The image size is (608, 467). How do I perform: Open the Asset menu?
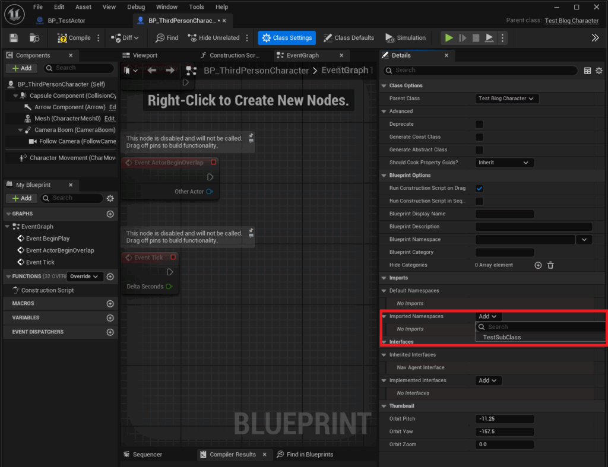pyautogui.click(x=83, y=7)
